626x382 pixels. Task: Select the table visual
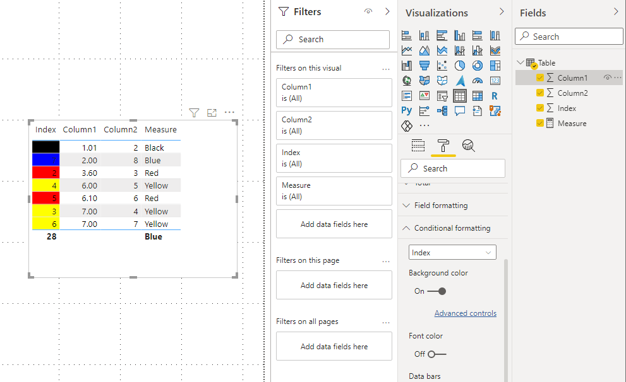tap(459, 96)
